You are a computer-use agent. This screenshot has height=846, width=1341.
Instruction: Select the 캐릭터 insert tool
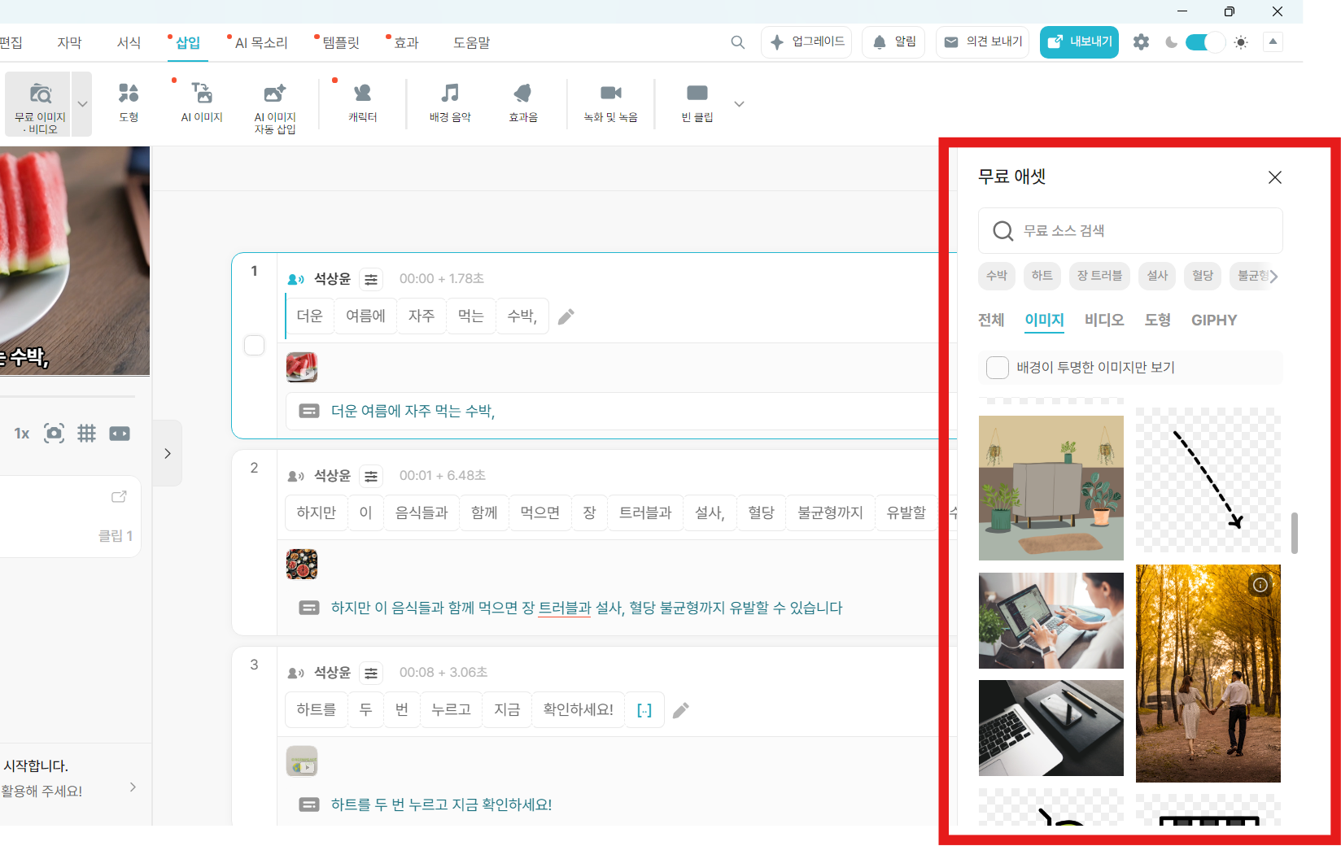tap(361, 102)
